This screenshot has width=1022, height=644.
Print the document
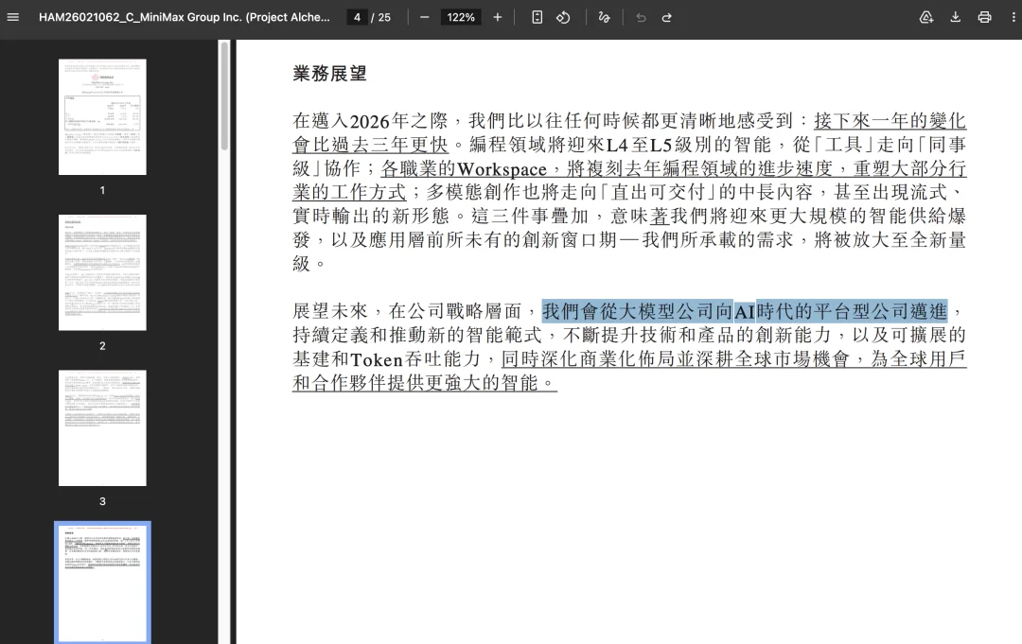click(x=985, y=17)
